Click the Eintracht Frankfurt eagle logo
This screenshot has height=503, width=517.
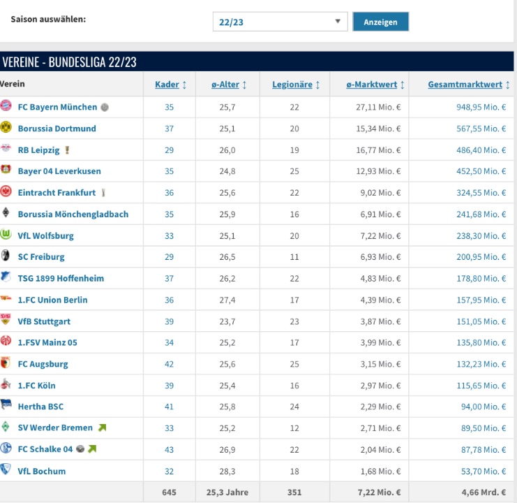coord(6,192)
